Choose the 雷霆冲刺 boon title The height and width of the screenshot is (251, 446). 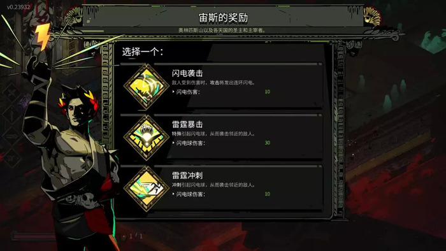tap(187, 175)
